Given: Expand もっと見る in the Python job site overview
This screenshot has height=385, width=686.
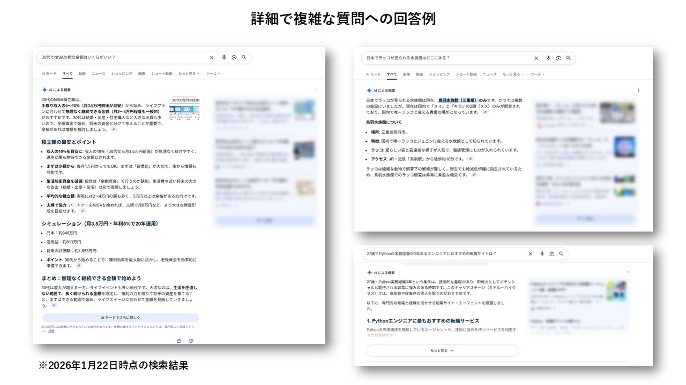Looking at the screenshot, I should pos(442,350).
